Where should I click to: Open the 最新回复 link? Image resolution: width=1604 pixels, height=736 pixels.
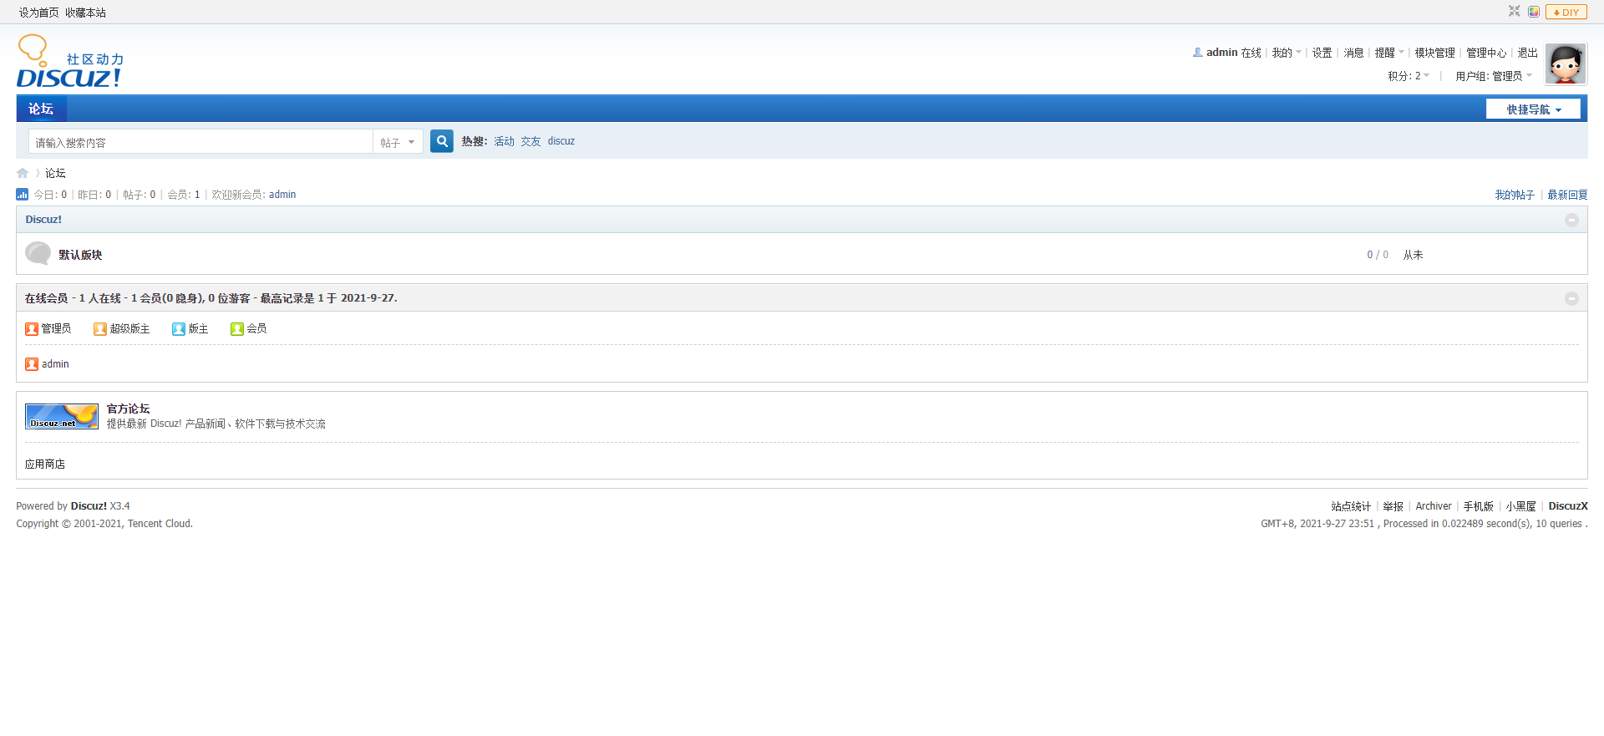(1567, 195)
